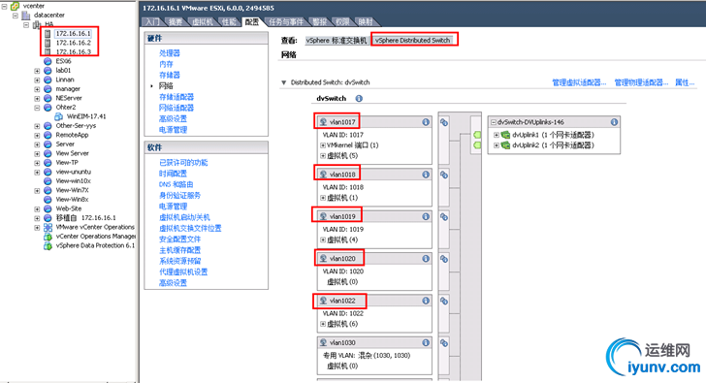Collapse the dvSwitch-DVUplinks-146 group
The height and width of the screenshot is (383, 706).
[494, 122]
